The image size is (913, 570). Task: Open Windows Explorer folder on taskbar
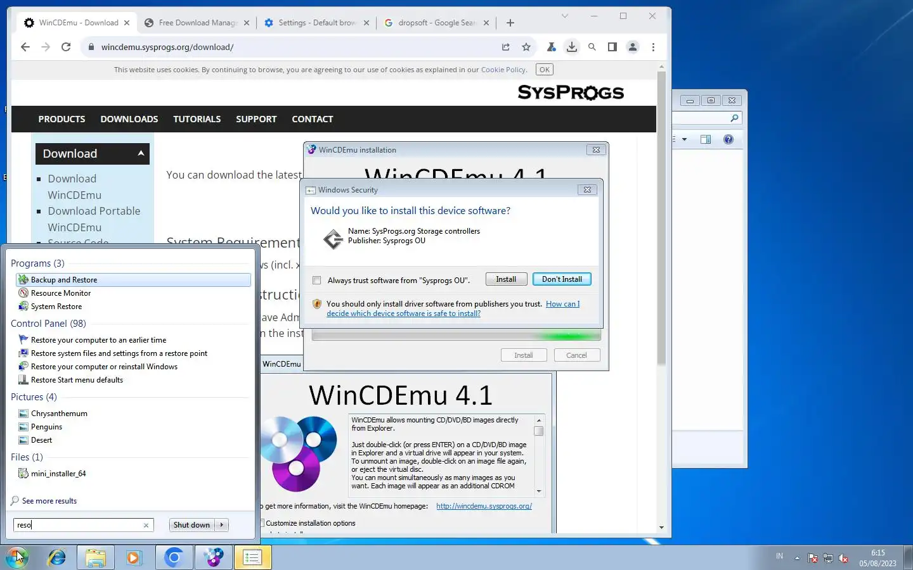96,557
